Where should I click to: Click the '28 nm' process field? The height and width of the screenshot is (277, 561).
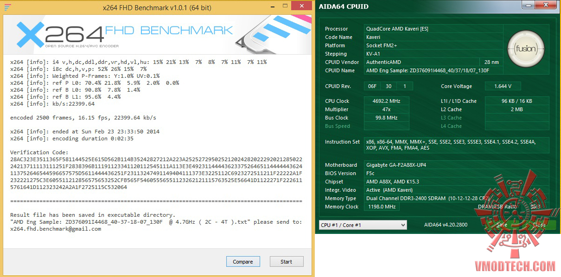click(491, 62)
